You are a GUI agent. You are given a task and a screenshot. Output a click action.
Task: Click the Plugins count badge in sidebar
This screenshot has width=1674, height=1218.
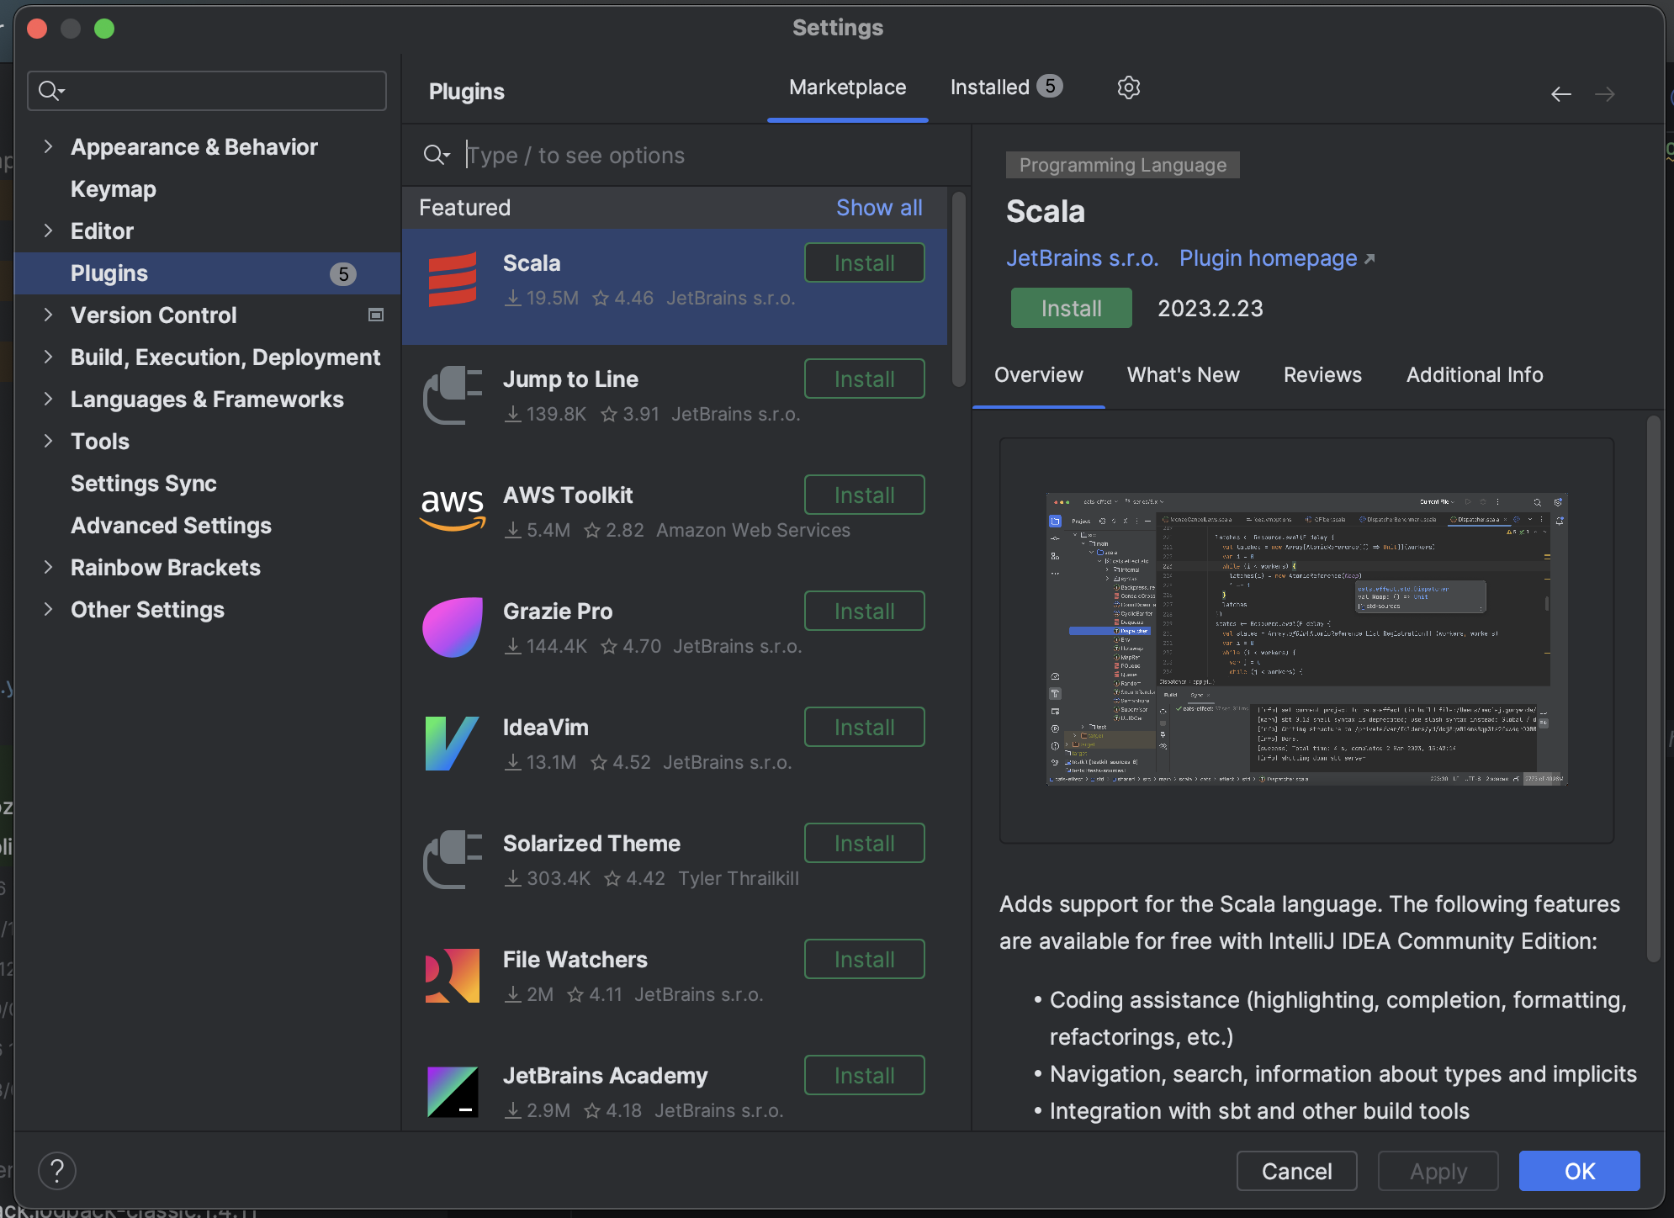click(x=343, y=273)
